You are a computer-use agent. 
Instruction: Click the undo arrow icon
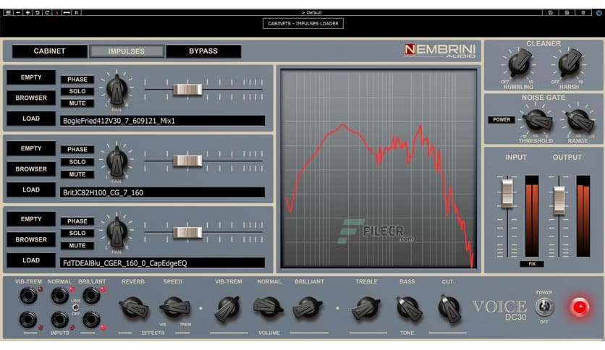pos(38,13)
